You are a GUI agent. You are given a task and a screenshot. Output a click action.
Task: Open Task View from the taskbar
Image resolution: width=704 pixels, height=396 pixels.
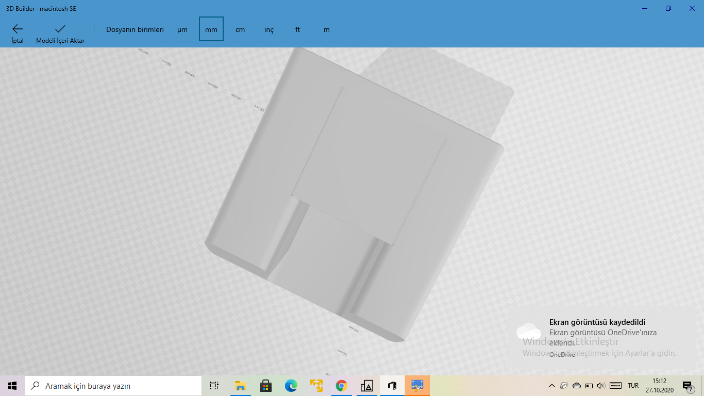(x=214, y=386)
